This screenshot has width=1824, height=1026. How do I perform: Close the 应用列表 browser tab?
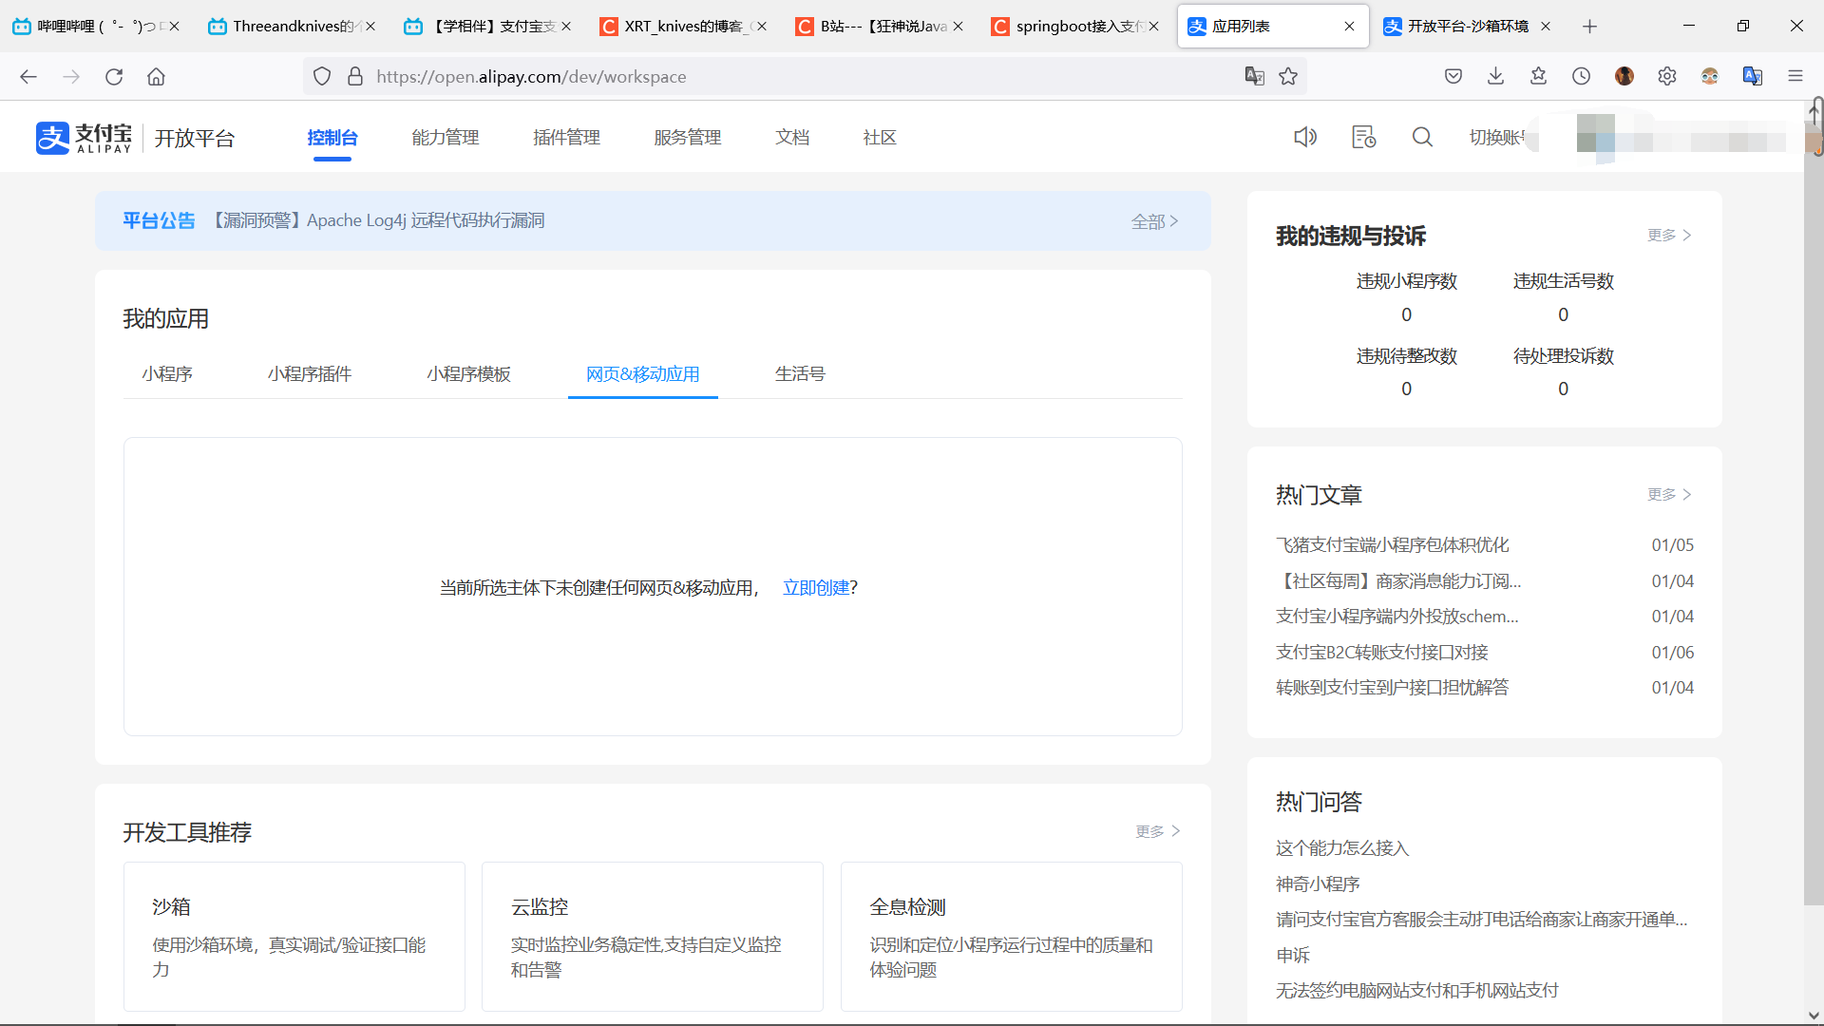1349,27
